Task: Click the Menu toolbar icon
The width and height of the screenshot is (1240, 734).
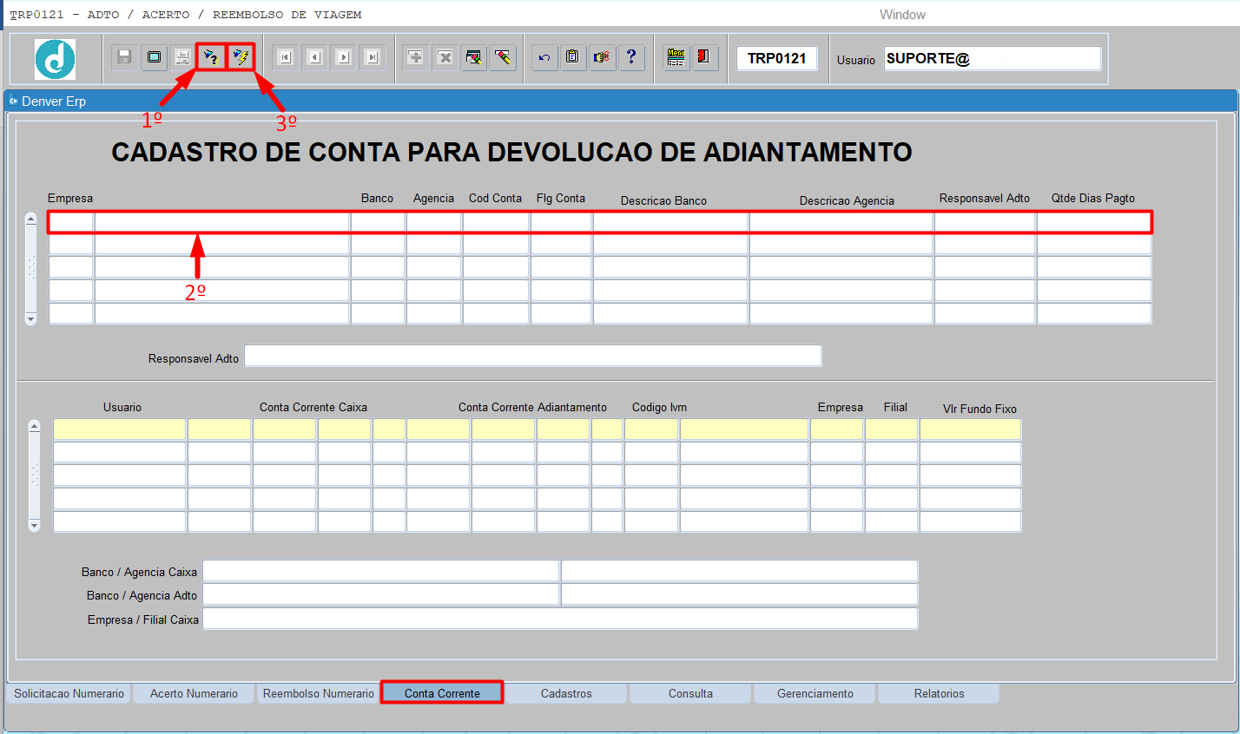Action: (676, 57)
